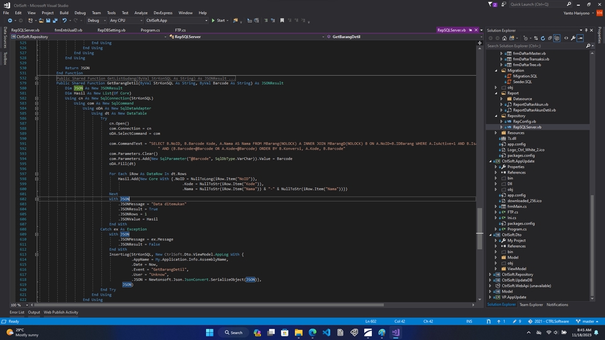605x340 pixels.
Task: Open File Explorer from the taskbar
Action: pyautogui.click(x=299, y=332)
